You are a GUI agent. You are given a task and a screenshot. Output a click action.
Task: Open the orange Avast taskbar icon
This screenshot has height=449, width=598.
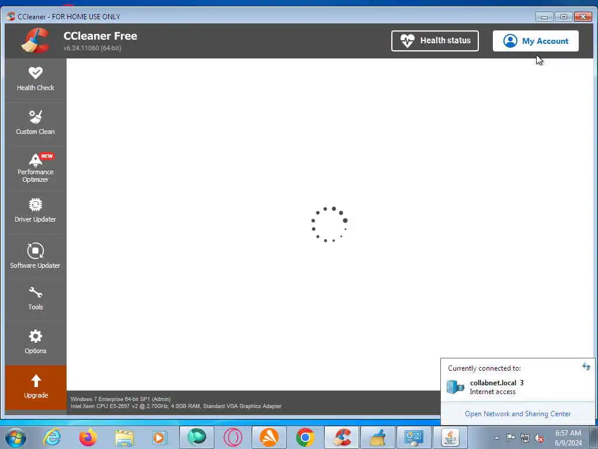[x=269, y=437]
